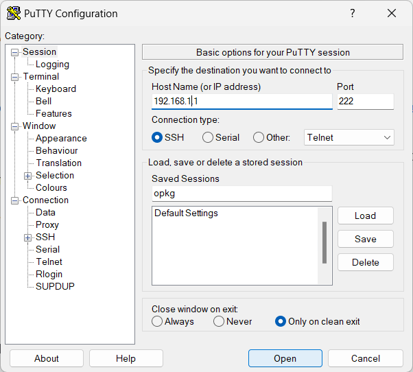This screenshot has height=372, width=413.
Task: Open Data settings category
Action: pos(45,212)
